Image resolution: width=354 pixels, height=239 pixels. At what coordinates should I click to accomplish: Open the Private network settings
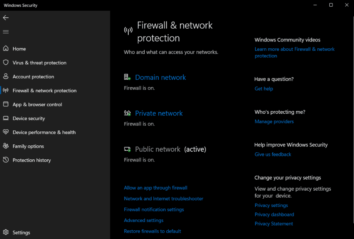[159, 113]
